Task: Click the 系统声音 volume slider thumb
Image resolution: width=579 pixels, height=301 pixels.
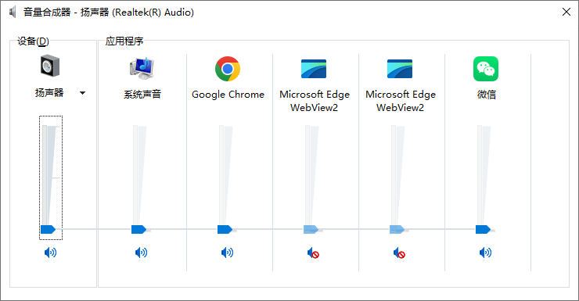Action: pos(138,229)
